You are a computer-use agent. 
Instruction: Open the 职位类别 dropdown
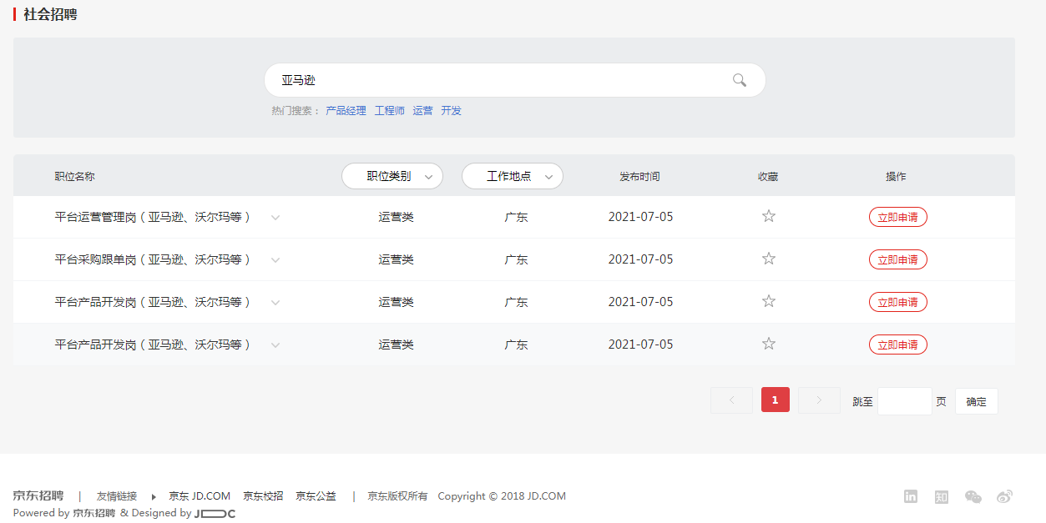[x=392, y=176]
